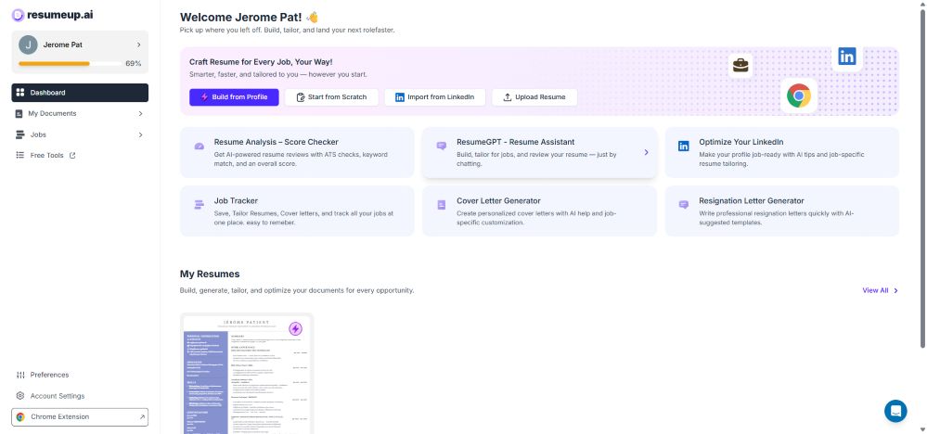The width and height of the screenshot is (927, 434).
Task: Click Import from LinkedIn button
Action: point(434,96)
